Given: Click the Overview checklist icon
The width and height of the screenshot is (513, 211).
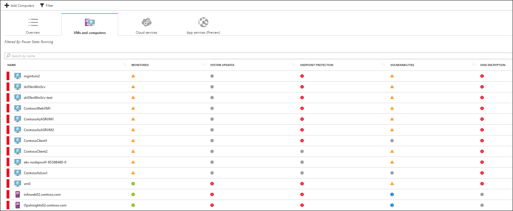Looking at the screenshot, I should [x=33, y=22].
